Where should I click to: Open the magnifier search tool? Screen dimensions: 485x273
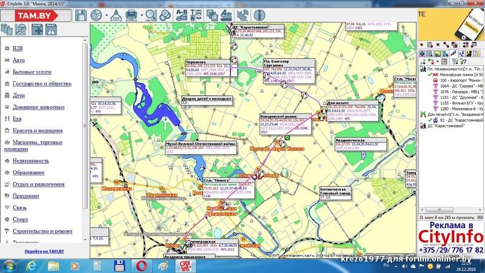tap(151, 15)
